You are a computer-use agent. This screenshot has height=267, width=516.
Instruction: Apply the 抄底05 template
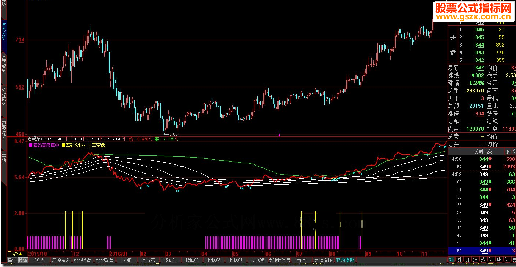click(257, 260)
